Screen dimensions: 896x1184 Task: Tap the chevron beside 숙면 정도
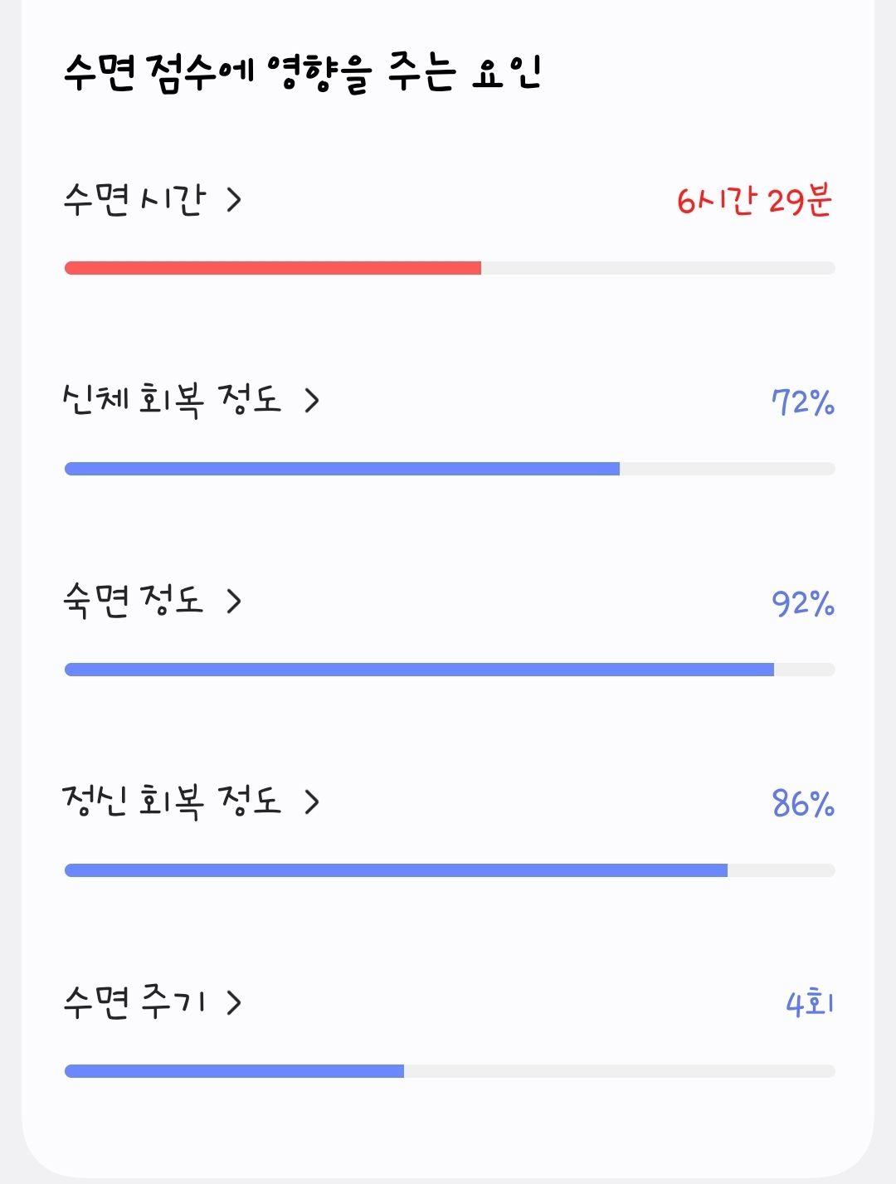tap(234, 602)
